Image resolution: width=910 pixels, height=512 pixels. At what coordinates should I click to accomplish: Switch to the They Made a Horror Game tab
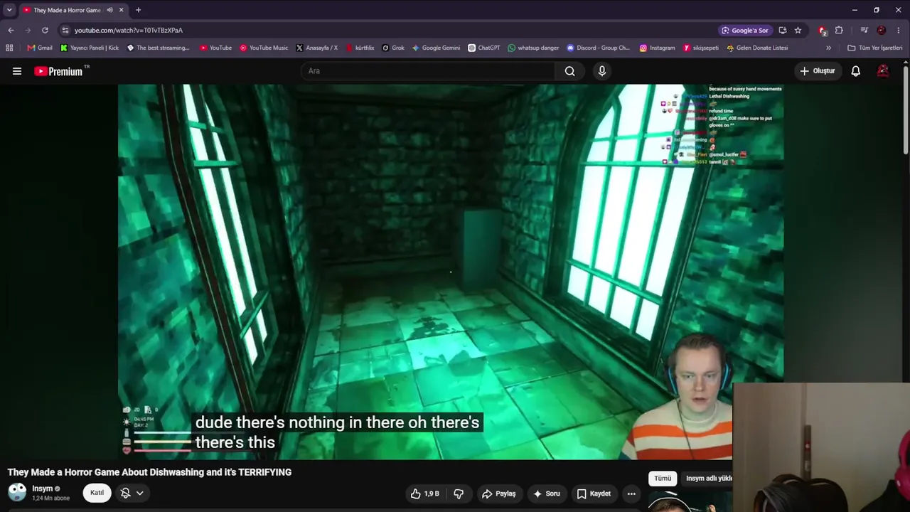68,10
